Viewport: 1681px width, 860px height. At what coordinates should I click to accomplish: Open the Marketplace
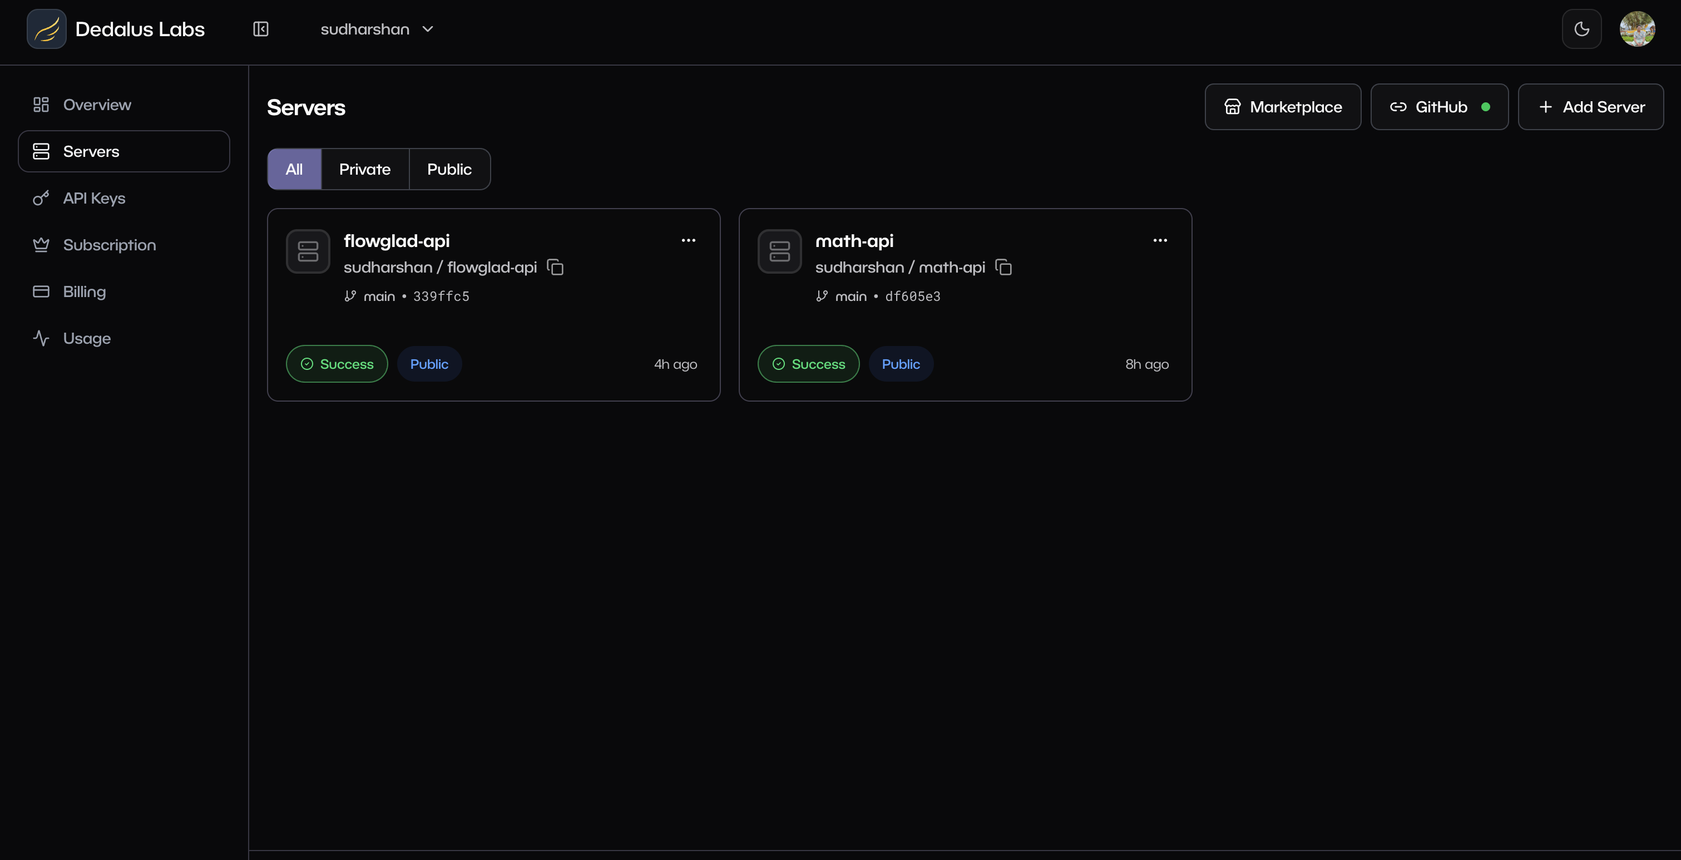coord(1282,107)
